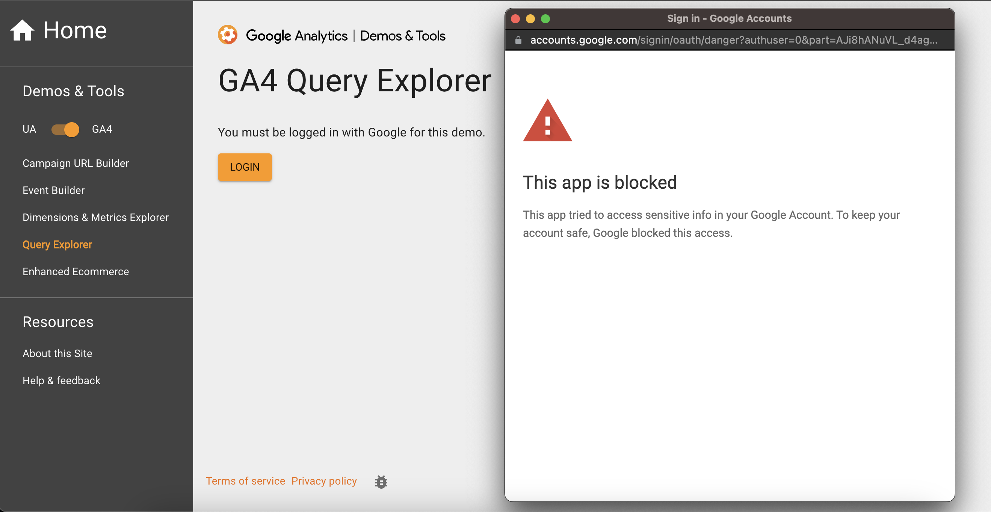
Task: Open Privacy policy
Action: click(x=324, y=481)
